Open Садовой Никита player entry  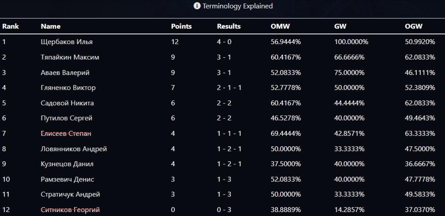[x=67, y=103]
